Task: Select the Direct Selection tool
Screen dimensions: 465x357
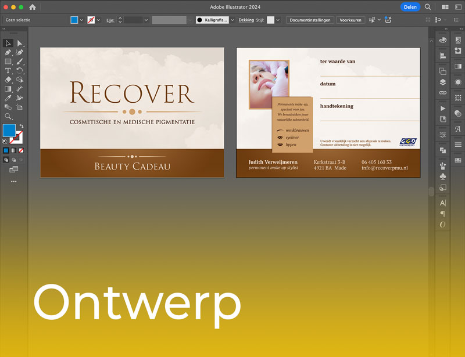Action: 20,44
